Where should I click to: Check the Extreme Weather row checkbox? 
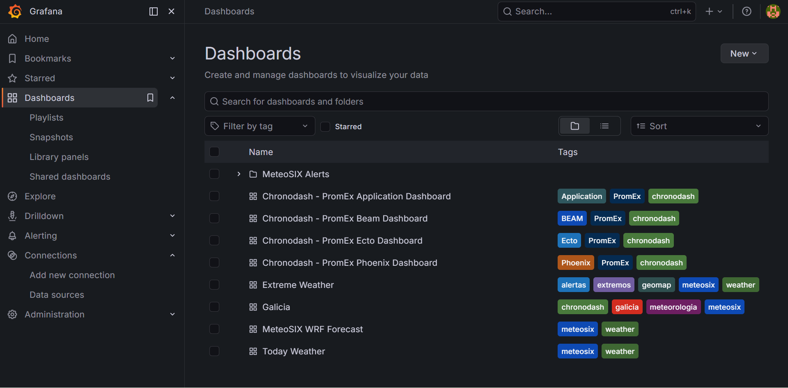214,285
